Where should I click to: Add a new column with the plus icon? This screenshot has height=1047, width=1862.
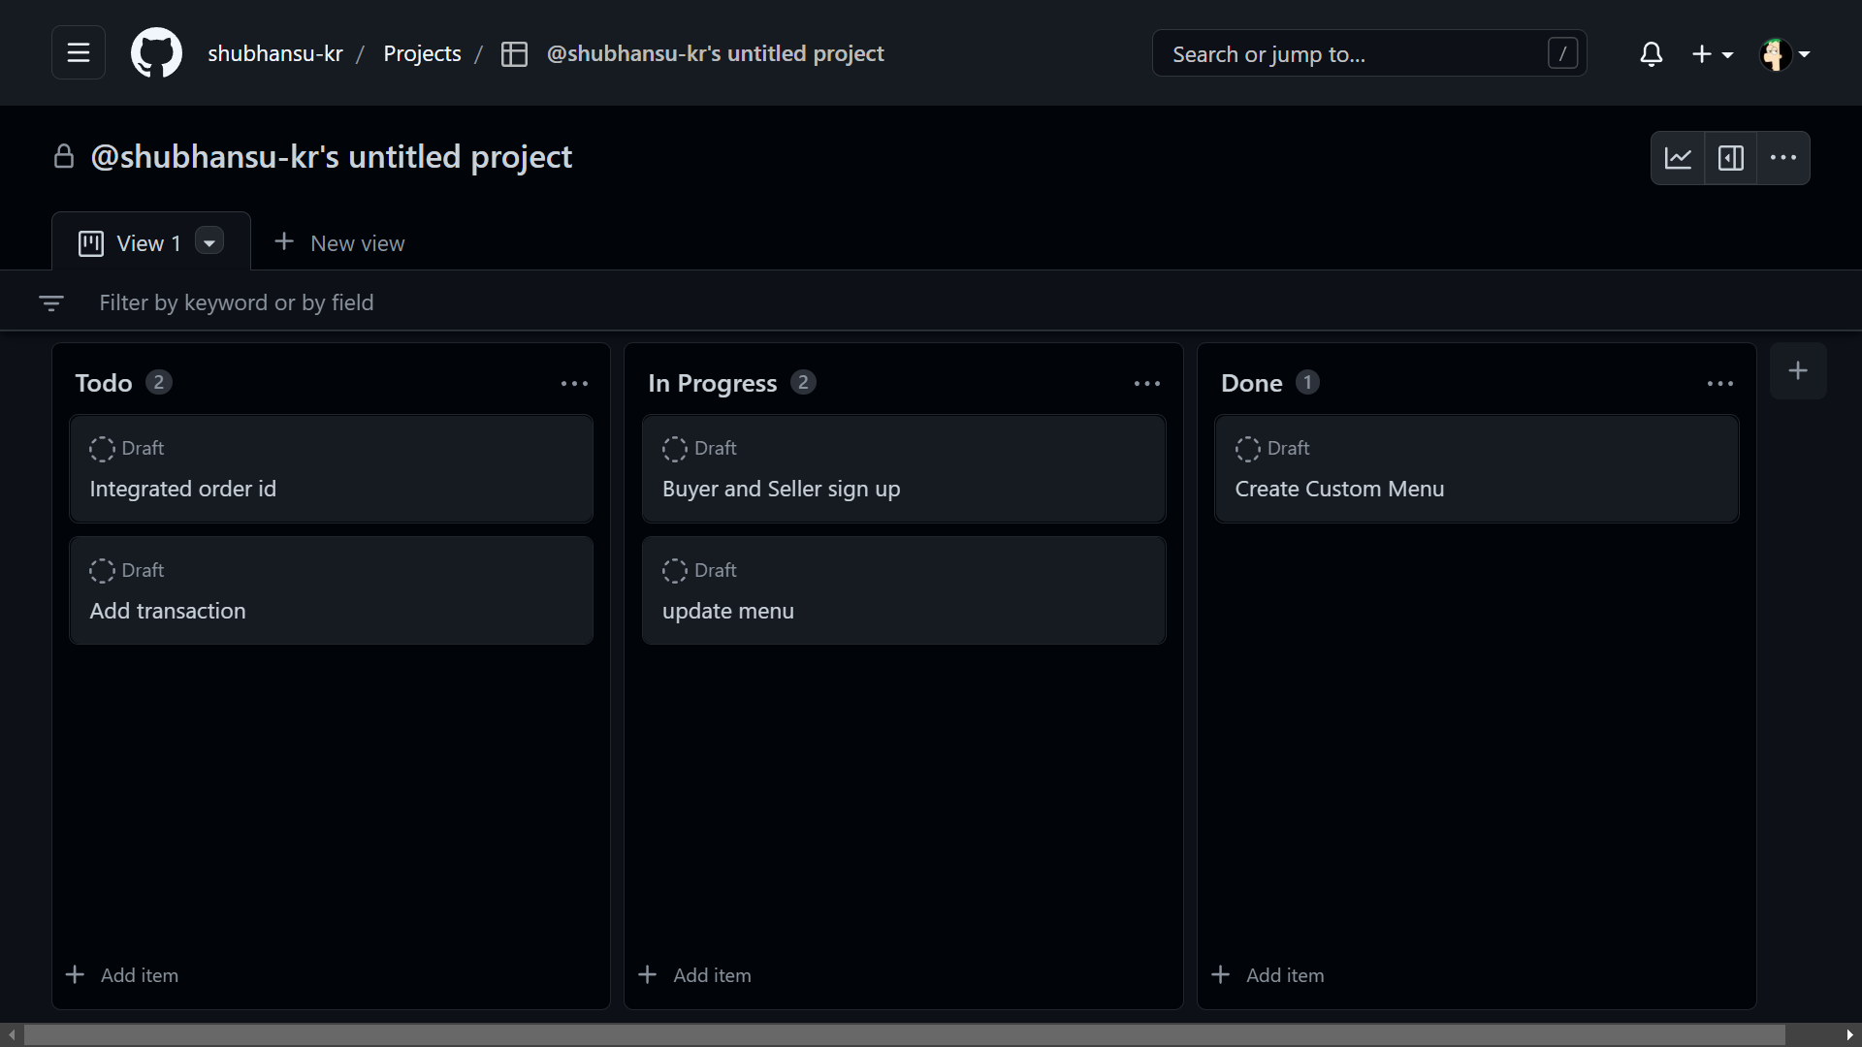pyautogui.click(x=1799, y=370)
